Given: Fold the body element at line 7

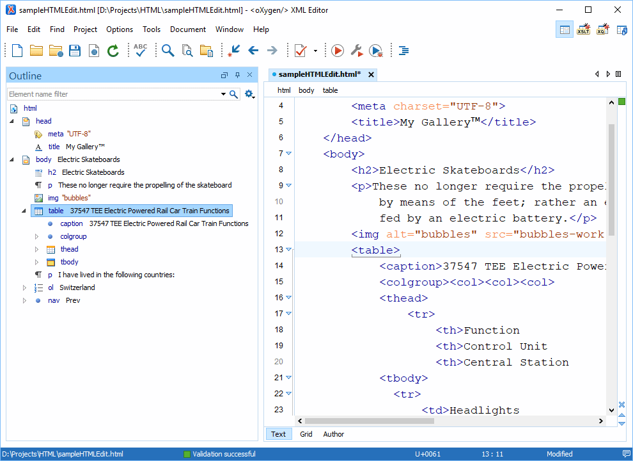Looking at the screenshot, I should click(x=288, y=153).
